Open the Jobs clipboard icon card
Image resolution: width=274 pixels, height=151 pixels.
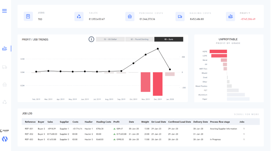(28, 16)
